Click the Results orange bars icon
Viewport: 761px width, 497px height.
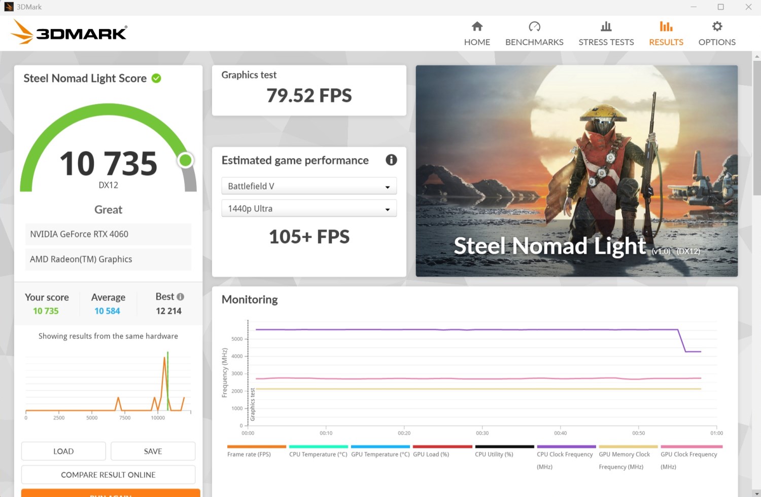(666, 26)
